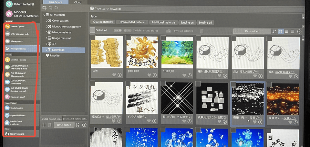Tick the checkbox on the gold coin thumbnail

coord(128,38)
